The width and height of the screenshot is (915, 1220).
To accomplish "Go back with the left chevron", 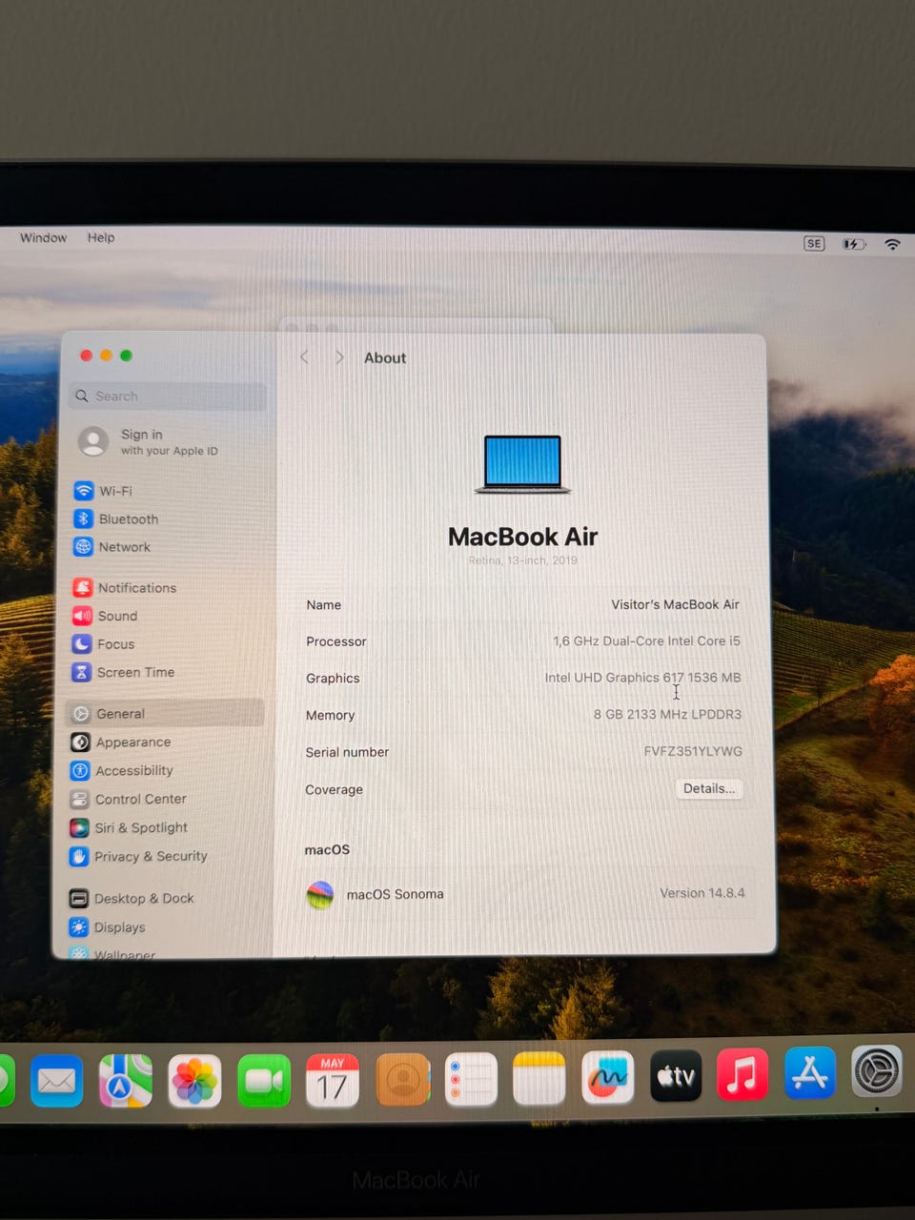I will click(x=305, y=357).
